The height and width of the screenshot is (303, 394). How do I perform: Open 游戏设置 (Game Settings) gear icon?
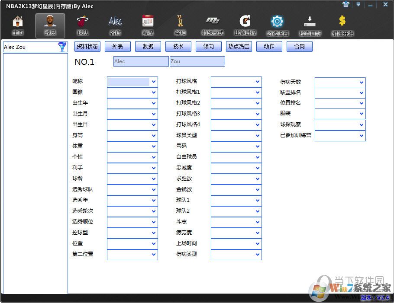(277, 25)
